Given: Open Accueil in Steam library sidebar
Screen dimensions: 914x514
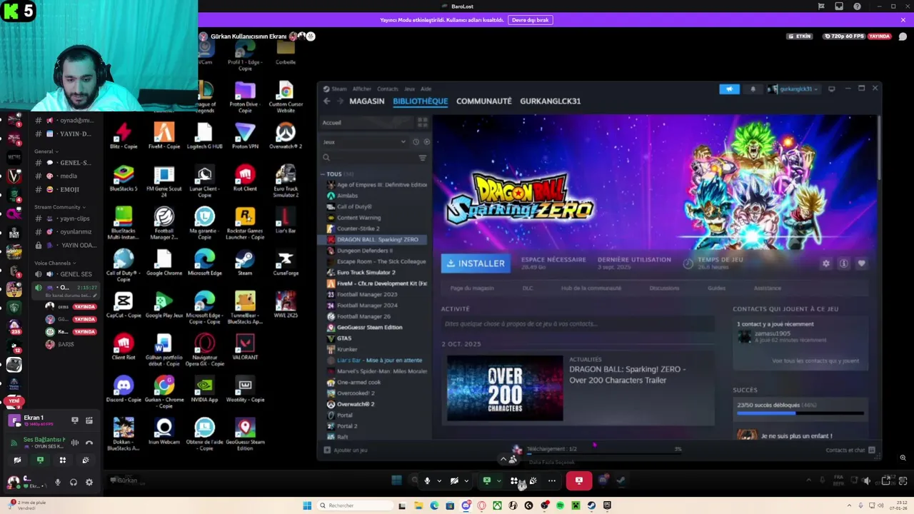Looking at the screenshot, I should click(x=368, y=123).
